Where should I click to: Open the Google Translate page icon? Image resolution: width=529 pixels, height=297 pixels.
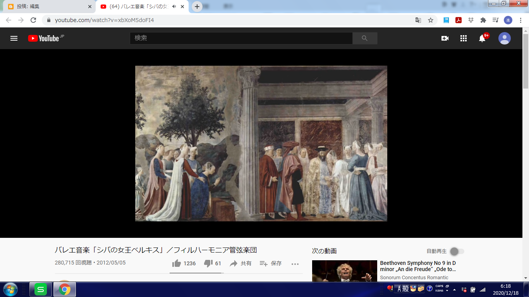[418, 20]
